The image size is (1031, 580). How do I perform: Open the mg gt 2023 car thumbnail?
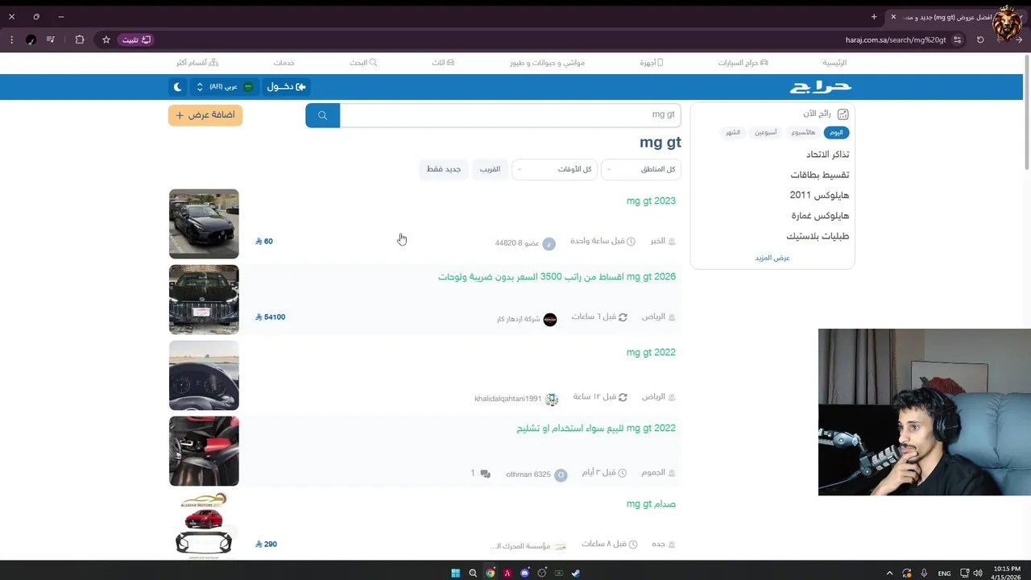(x=204, y=224)
